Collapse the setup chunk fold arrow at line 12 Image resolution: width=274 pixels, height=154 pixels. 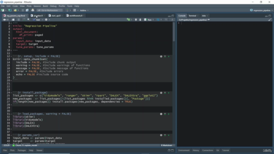coord(11,56)
